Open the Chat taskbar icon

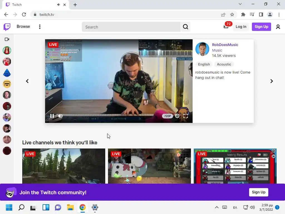coord(58,207)
